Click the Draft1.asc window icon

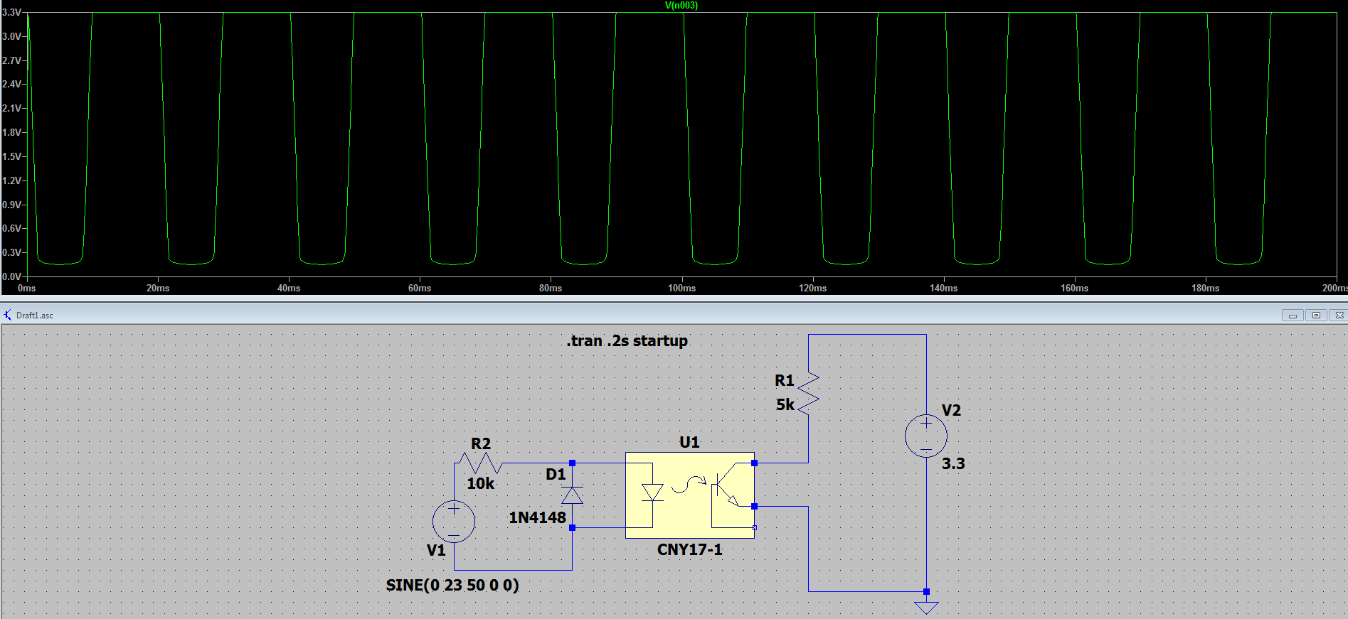(8, 315)
